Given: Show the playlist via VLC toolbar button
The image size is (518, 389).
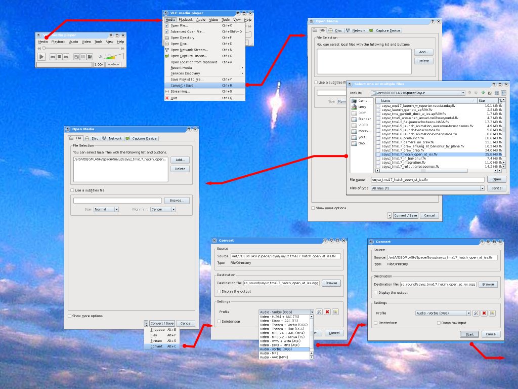Looking at the screenshot, I should pyautogui.click(x=83, y=57).
